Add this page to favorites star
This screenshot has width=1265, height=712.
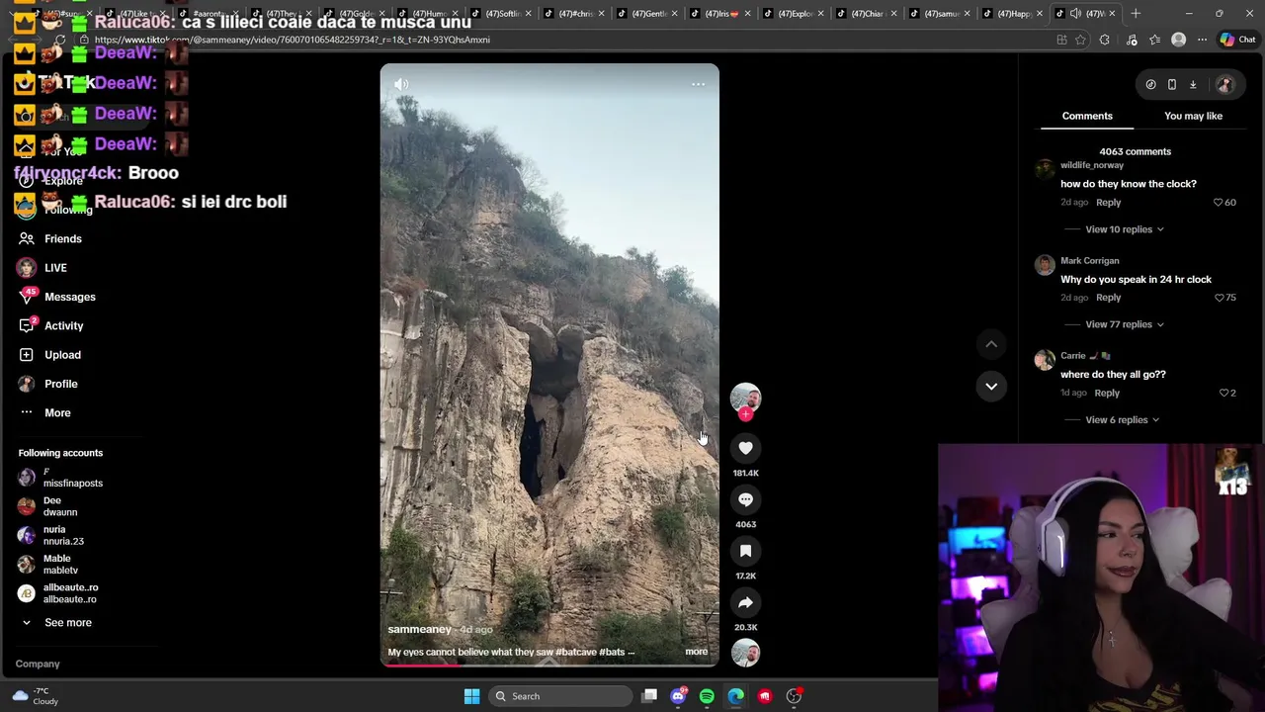tap(1080, 41)
